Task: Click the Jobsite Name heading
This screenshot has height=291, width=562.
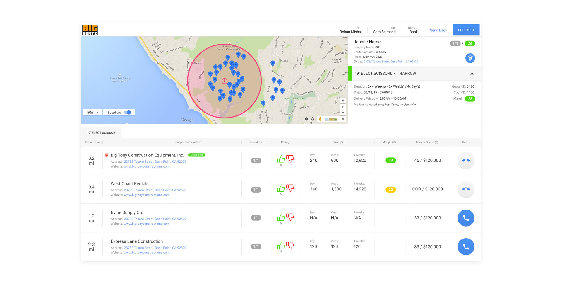Action: point(367,42)
